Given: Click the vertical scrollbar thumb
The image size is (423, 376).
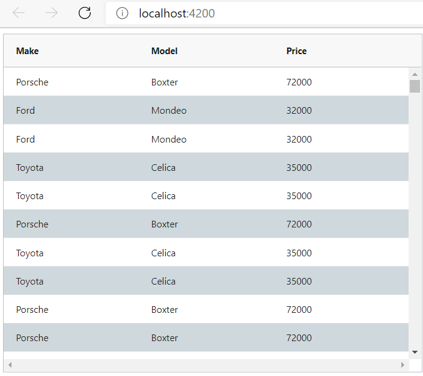Looking at the screenshot, I should (415, 86).
